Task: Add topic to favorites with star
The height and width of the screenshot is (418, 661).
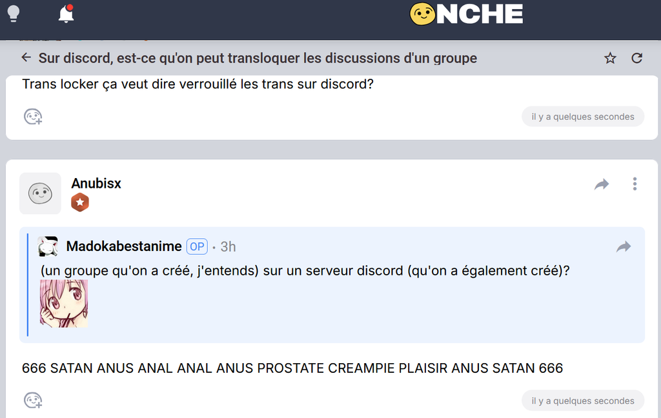Action: [610, 58]
